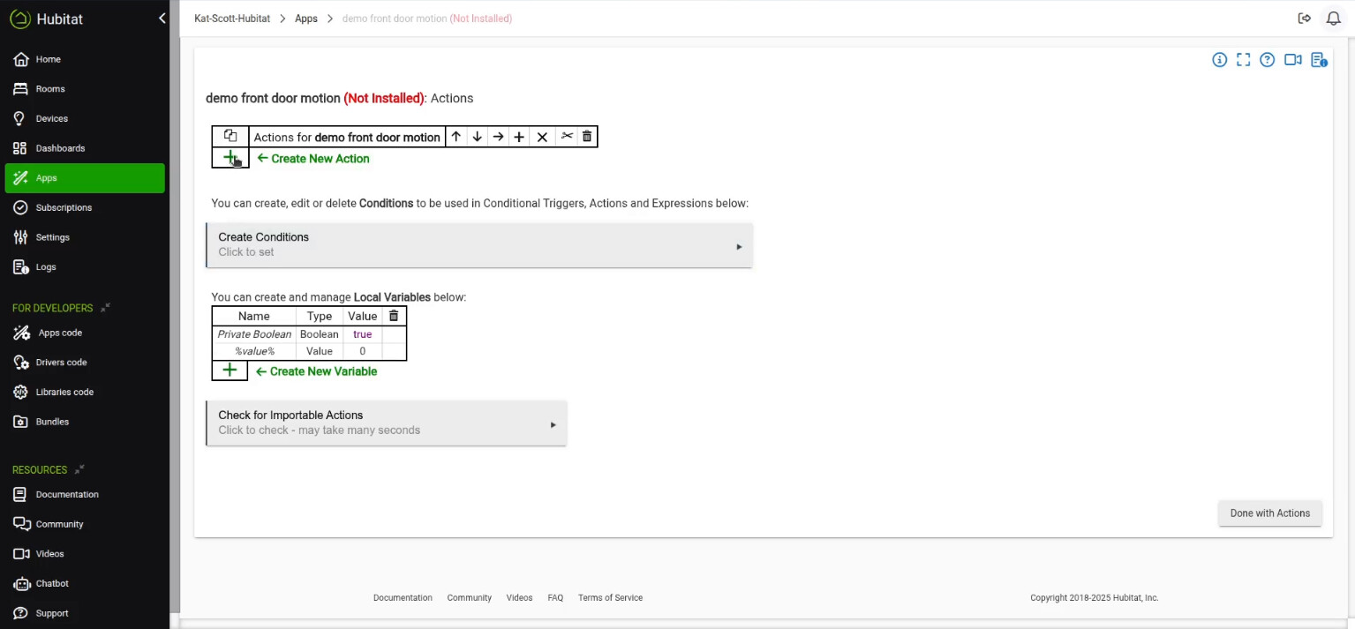Screen dimensions: 1355x629
Task: Click the trash icon in actions toolbar
Action: click(x=587, y=136)
